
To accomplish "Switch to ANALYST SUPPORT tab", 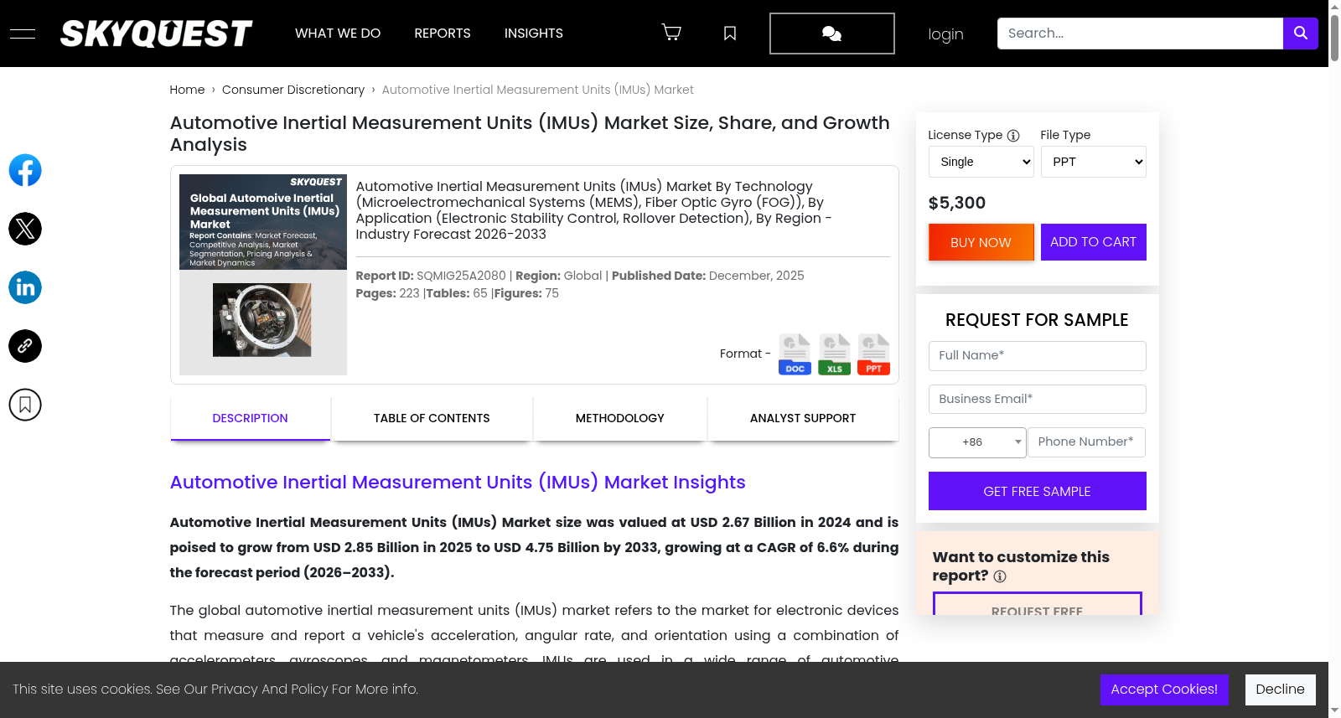I will tap(803, 418).
